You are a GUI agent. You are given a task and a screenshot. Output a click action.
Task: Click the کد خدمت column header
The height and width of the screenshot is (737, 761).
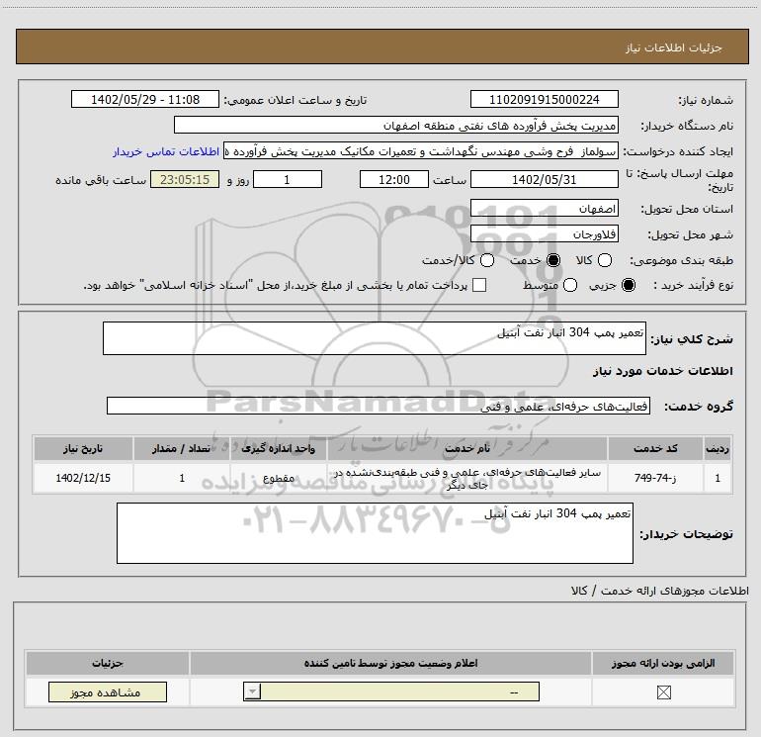655,448
